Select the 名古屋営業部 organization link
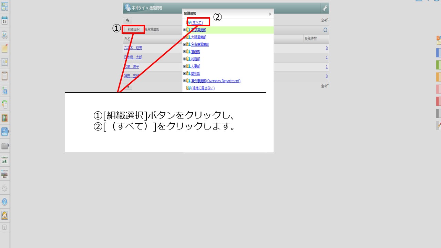Image resolution: width=441 pixels, height=248 pixels. (x=200, y=44)
